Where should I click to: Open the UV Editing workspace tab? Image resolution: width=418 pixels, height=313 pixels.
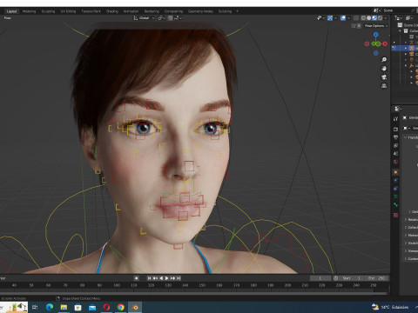(68, 11)
